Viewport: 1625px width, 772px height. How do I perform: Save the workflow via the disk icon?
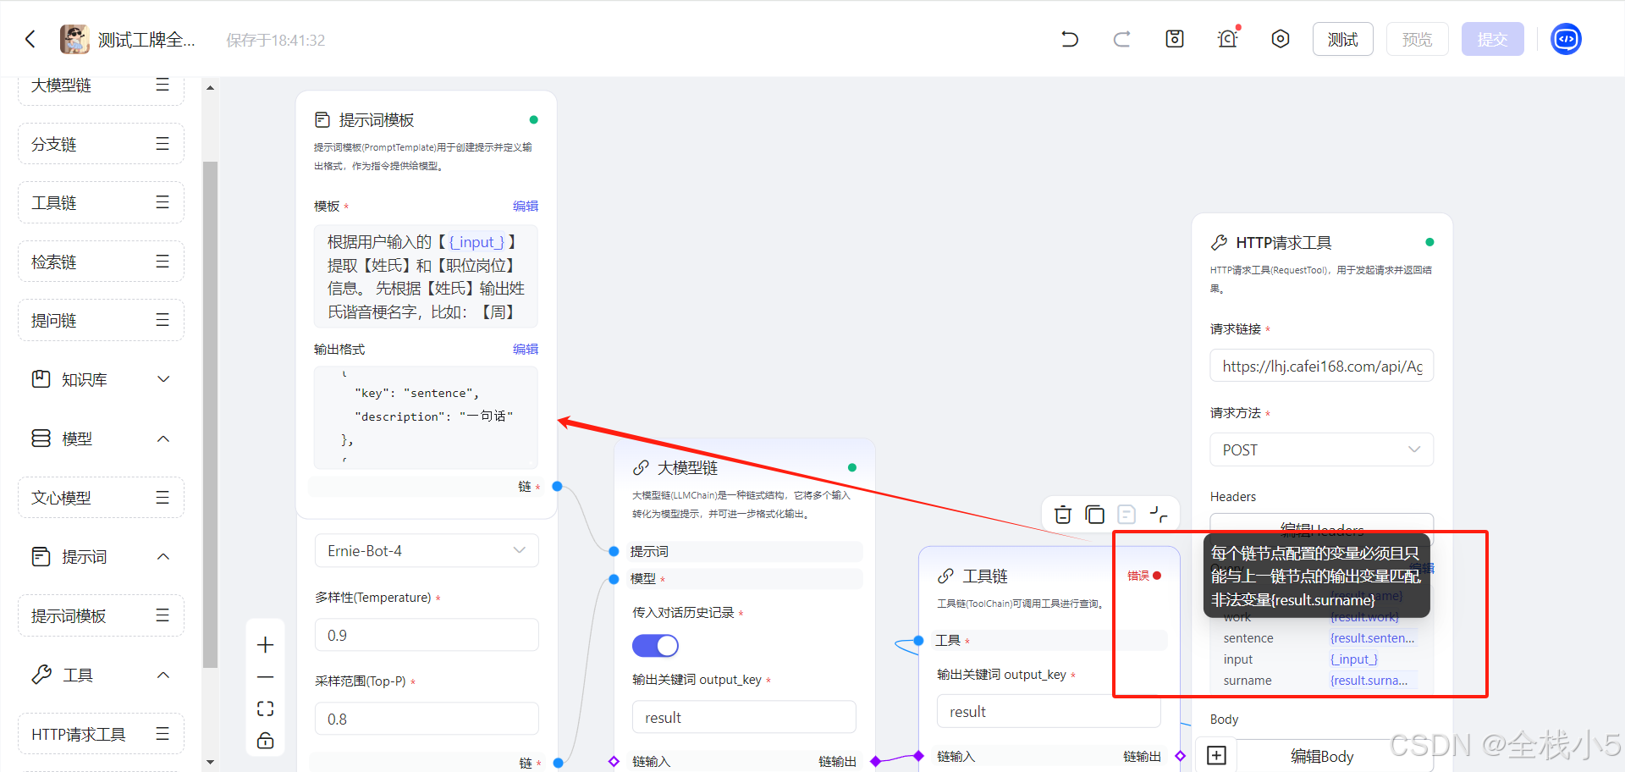(x=1175, y=39)
